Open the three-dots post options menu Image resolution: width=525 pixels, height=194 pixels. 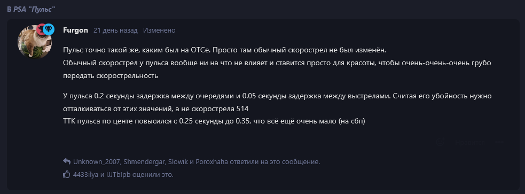(x=499, y=142)
